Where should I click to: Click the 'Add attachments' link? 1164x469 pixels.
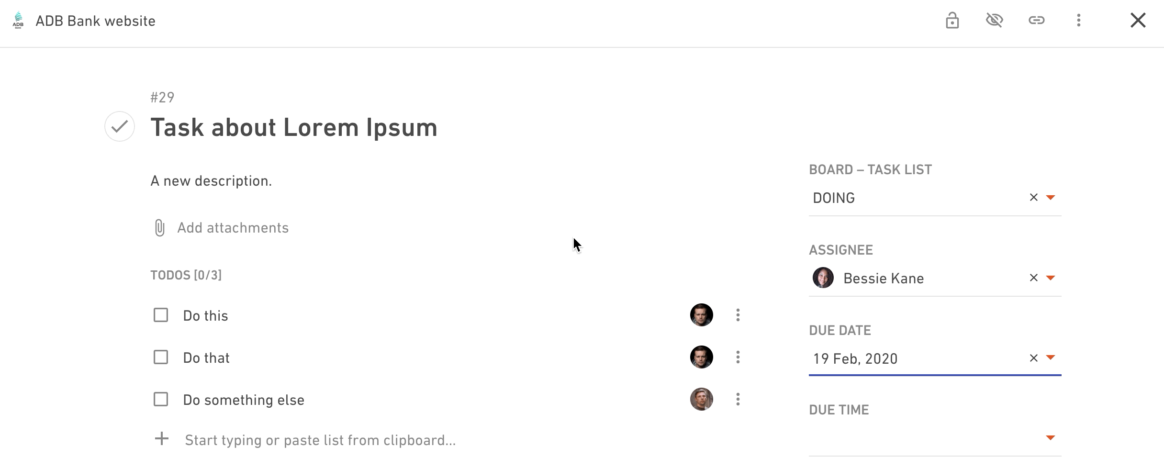(233, 228)
